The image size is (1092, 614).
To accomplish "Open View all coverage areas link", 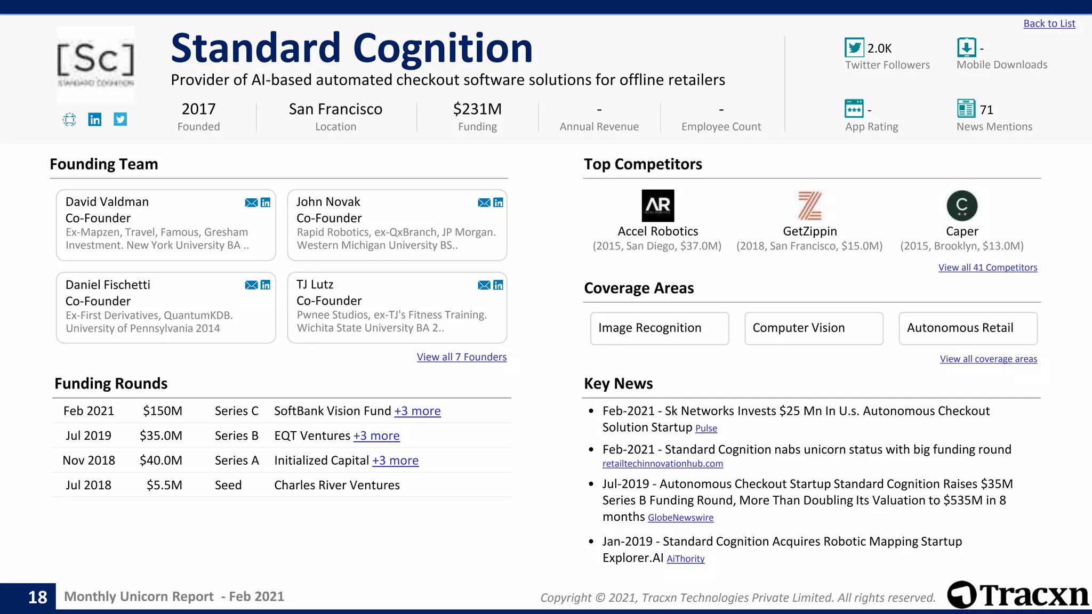I will point(989,359).
